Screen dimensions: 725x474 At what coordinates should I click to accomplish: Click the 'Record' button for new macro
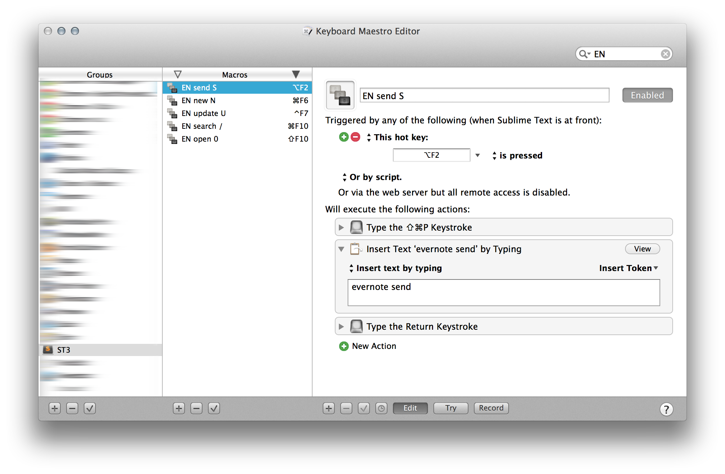coord(491,408)
